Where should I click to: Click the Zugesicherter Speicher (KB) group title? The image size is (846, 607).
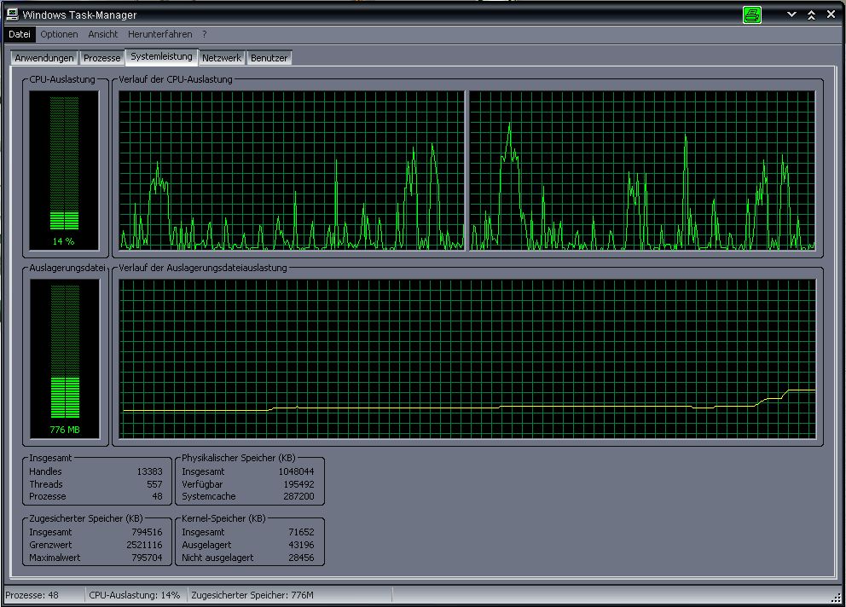point(86,518)
